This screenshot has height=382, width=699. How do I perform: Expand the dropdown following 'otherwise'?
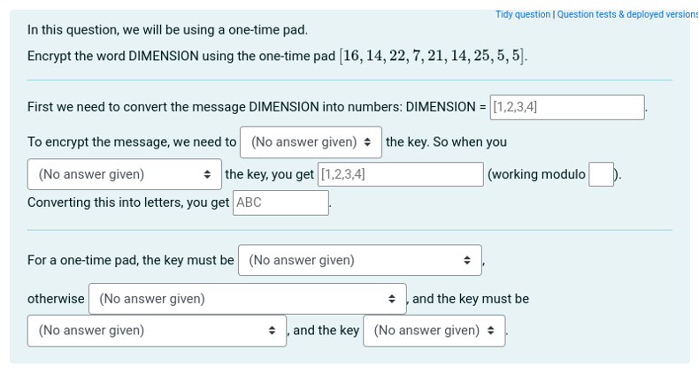click(247, 299)
